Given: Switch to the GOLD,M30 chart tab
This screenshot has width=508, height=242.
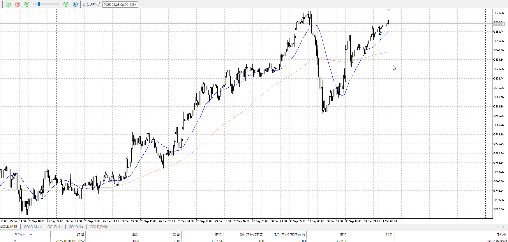Looking at the screenshot, I should point(32,227).
